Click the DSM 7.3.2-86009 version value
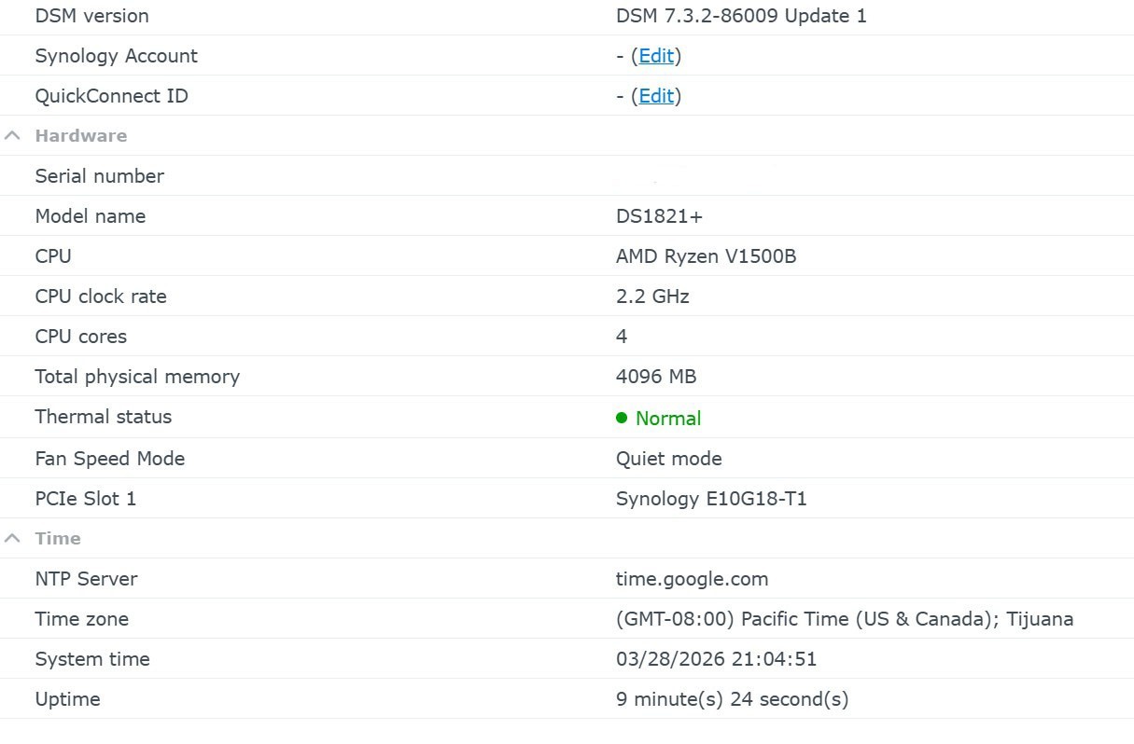The width and height of the screenshot is (1134, 744). coord(741,16)
